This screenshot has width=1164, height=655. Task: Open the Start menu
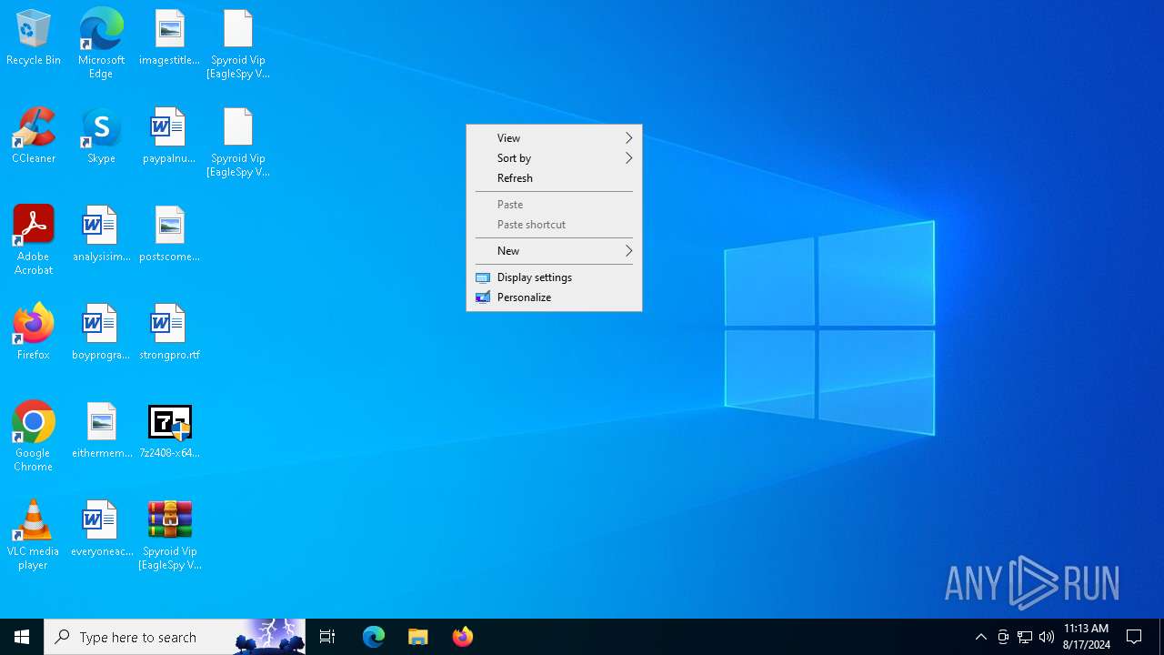tap(22, 637)
